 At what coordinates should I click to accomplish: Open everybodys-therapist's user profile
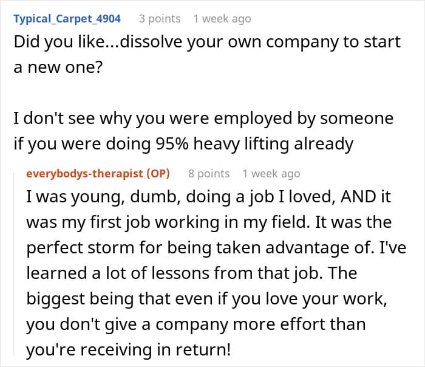84,174
